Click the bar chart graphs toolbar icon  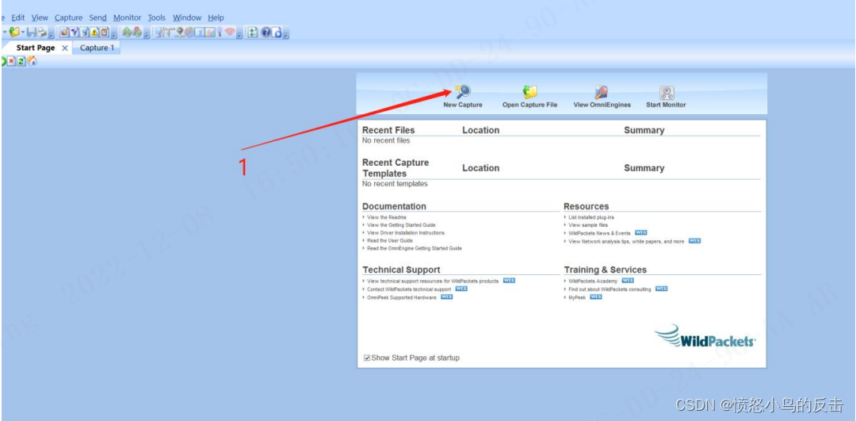pos(209,33)
